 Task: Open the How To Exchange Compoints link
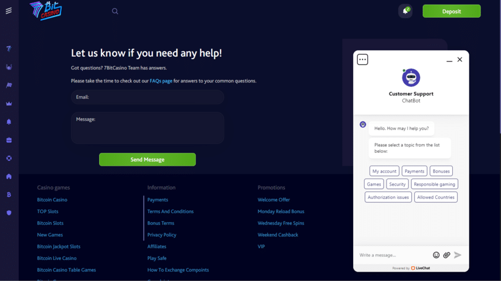178,270
